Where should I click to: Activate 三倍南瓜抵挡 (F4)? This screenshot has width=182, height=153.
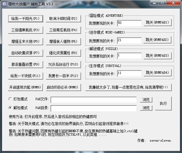(x=63, y=30)
